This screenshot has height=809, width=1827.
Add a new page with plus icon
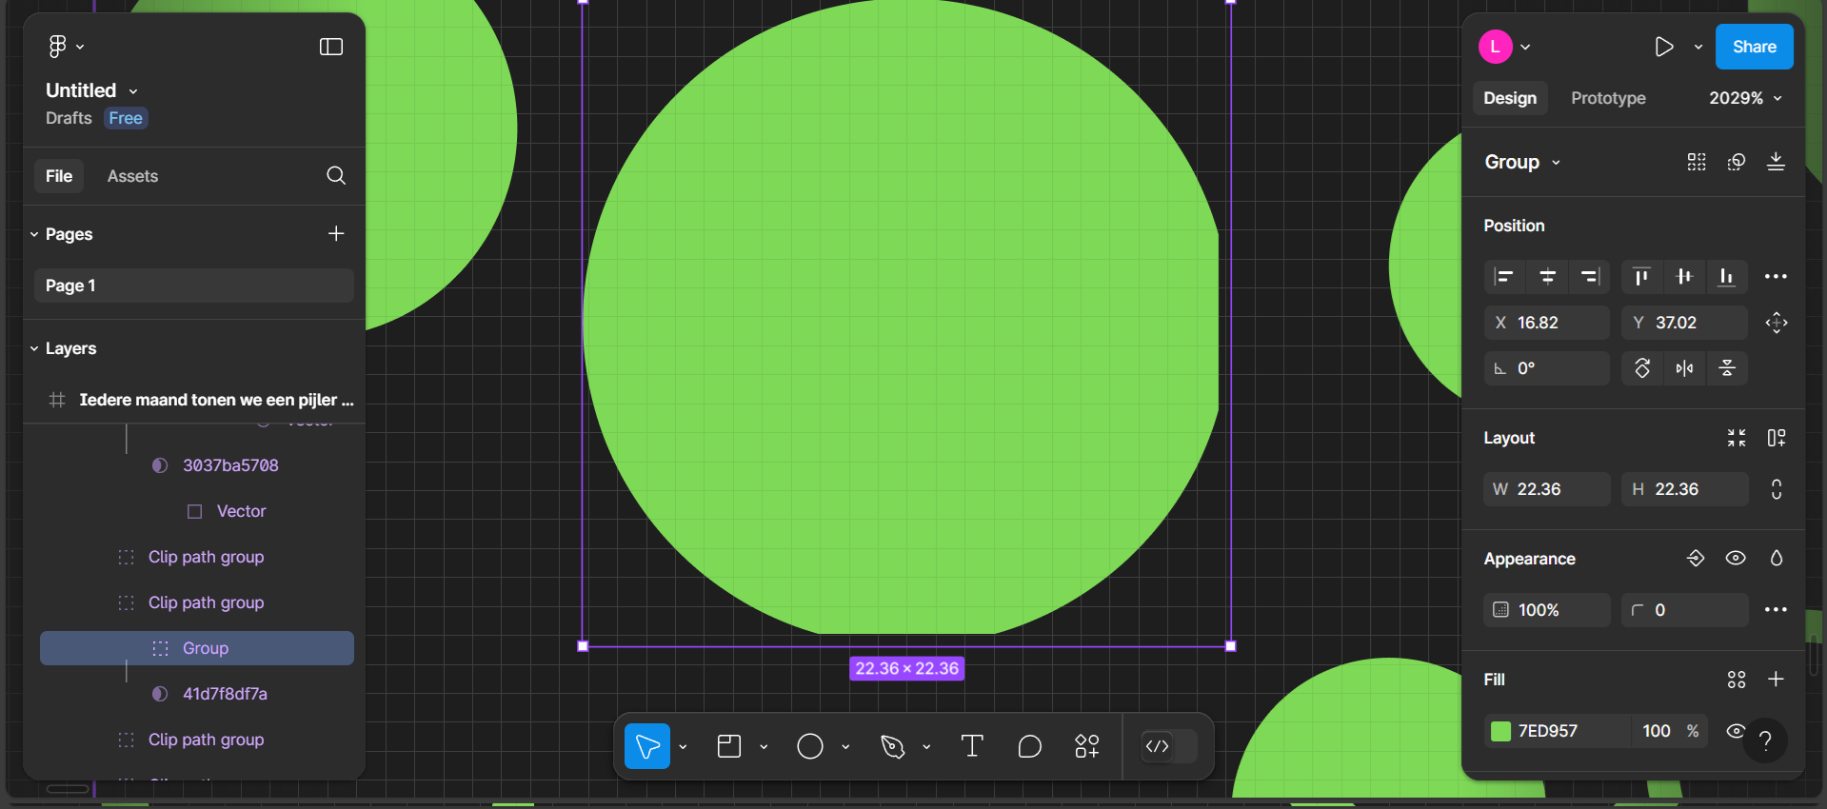tap(336, 233)
